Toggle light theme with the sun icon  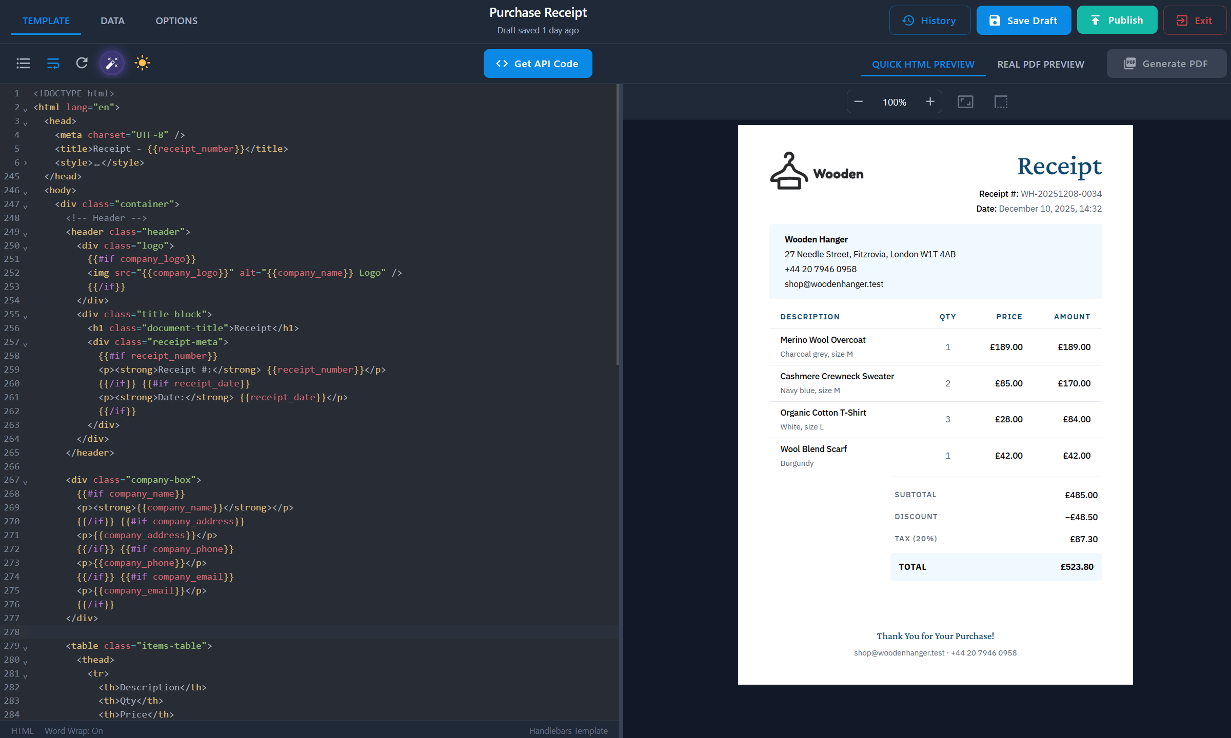click(x=142, y=63)
